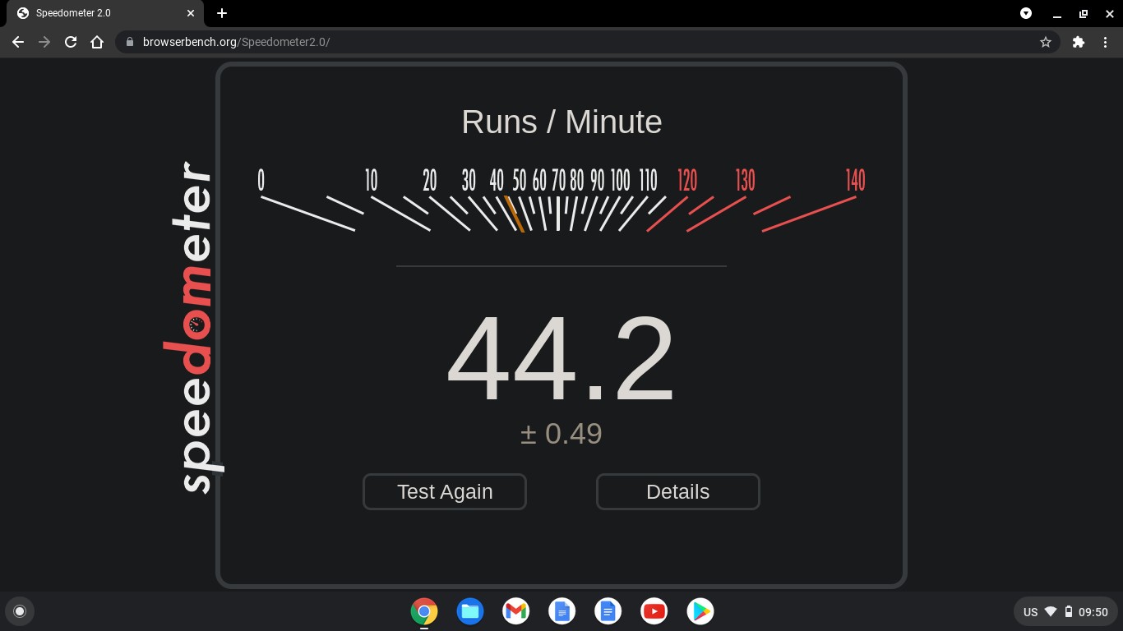This screenshot has width=1123, height=631.
Task: Restore the browser window size
Action: point(1084,13)
